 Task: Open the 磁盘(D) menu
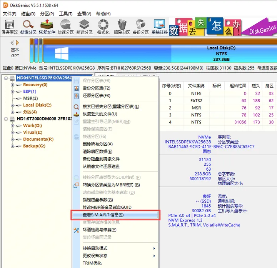click(x=28, y=14)
